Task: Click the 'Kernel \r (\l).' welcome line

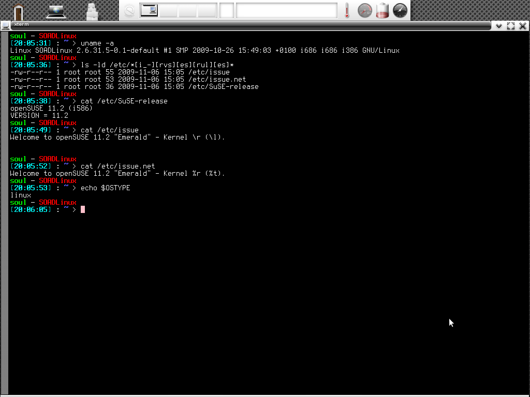Action: click(x=117, y=138)
